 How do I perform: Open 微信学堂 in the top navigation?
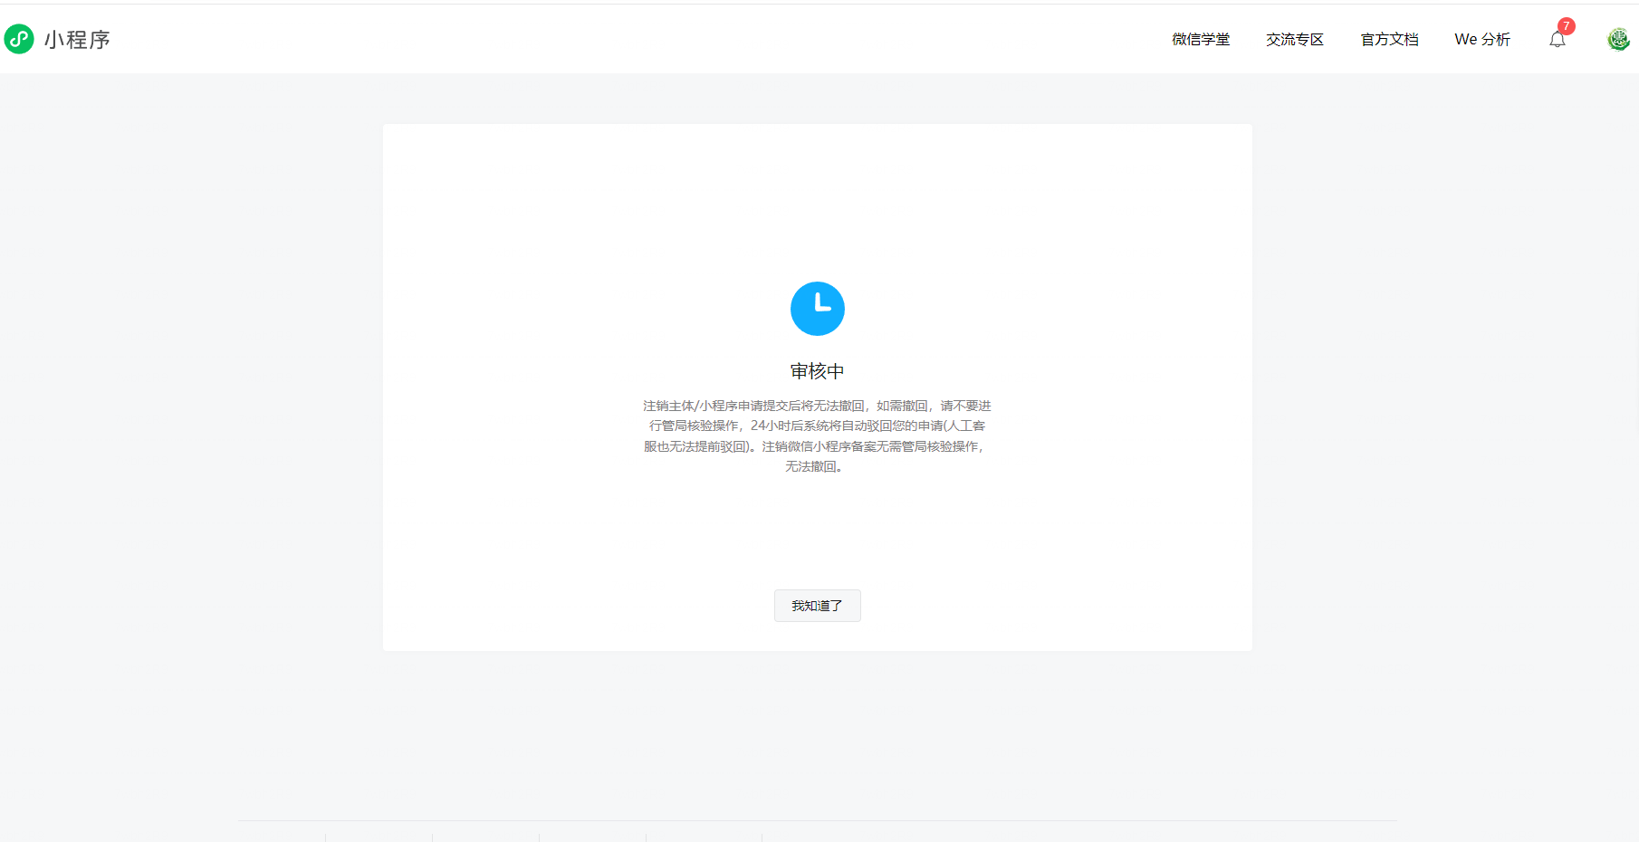point(1200,40)
